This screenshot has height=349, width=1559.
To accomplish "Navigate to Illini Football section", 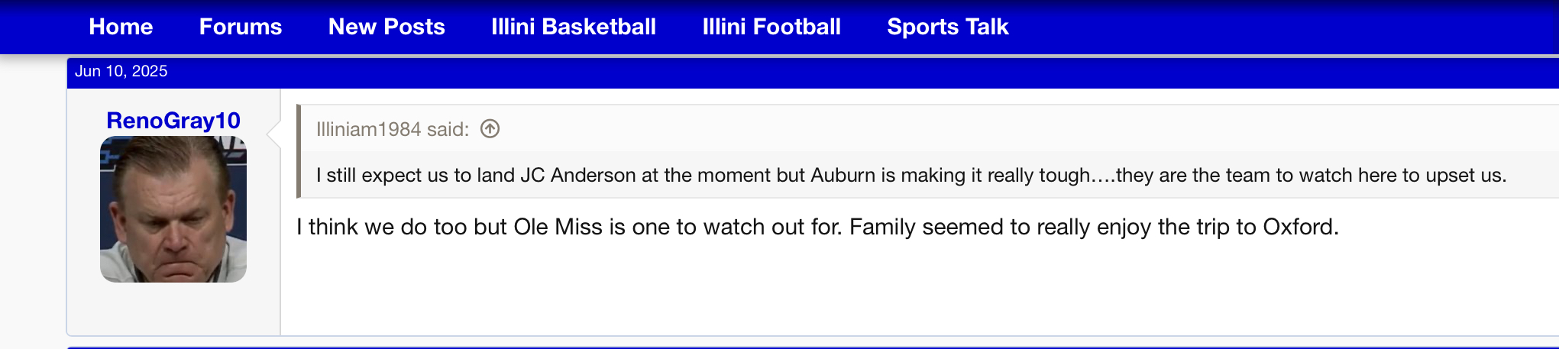I will (x=771, y=27).
